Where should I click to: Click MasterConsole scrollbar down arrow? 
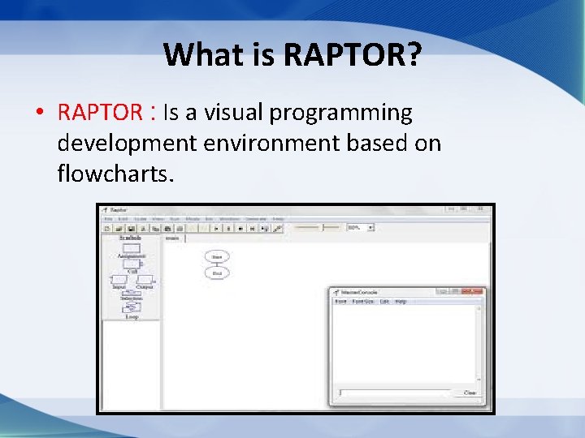[x=479, y=380]
